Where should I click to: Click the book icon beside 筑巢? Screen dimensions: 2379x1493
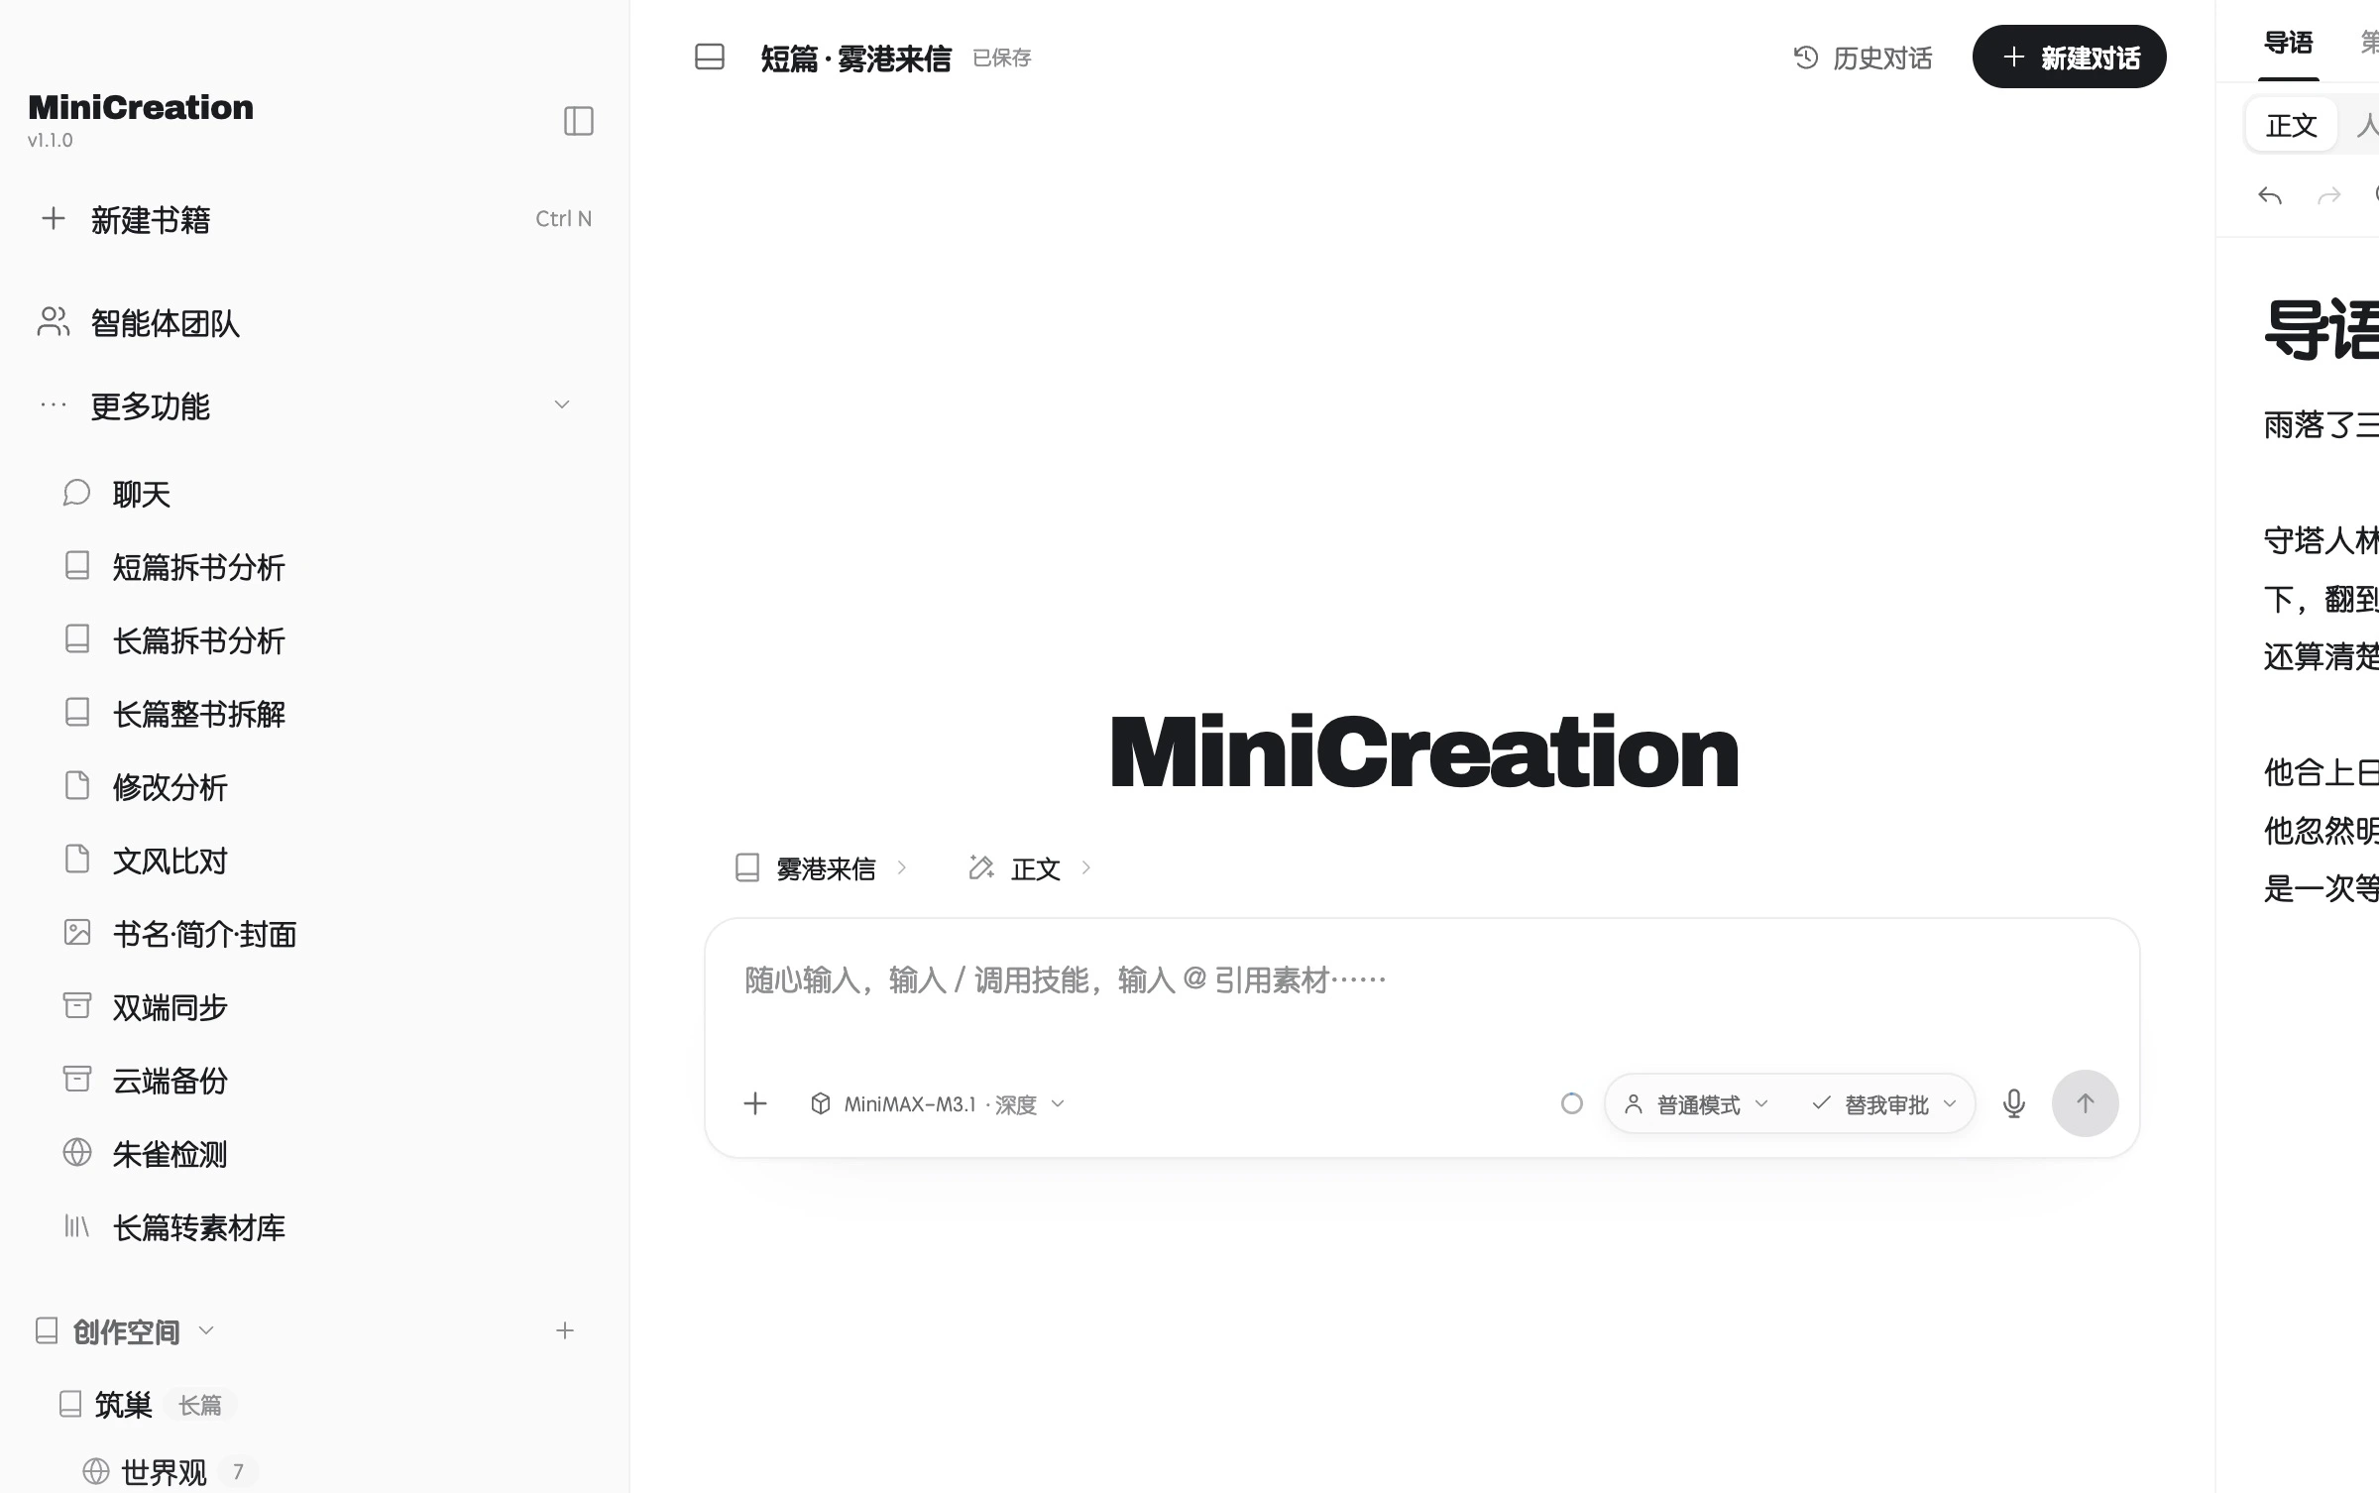[x=70, y=1404]
